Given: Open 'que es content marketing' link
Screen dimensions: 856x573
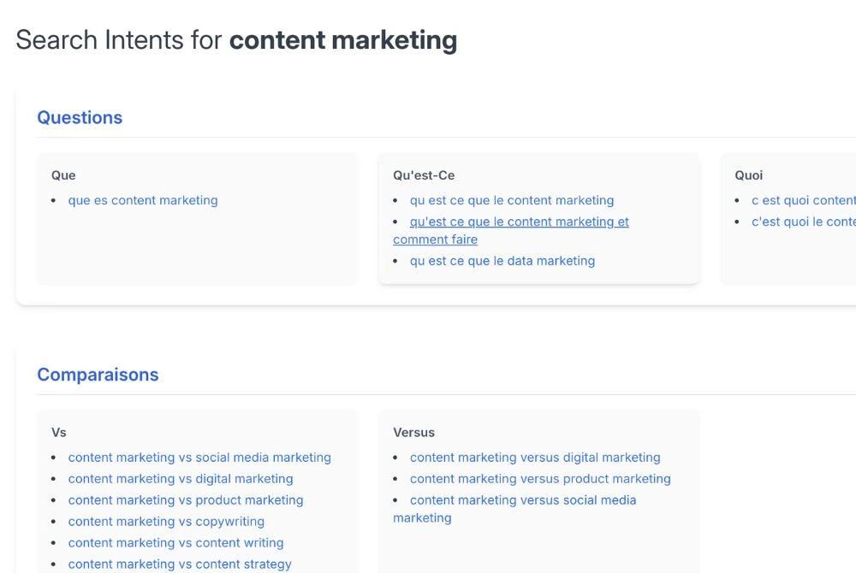Looking at the screenshot, I should coord(143,200).
